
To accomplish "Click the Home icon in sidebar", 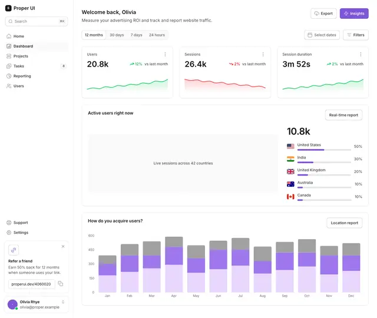I will click(9, 37).
